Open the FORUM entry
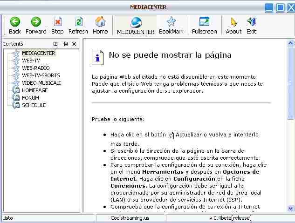Image resolution: width=295 pixels, height=223 pixels. pos(30,98)
